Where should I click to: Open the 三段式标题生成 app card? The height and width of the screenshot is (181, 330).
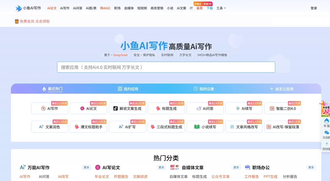click(166, 127)
